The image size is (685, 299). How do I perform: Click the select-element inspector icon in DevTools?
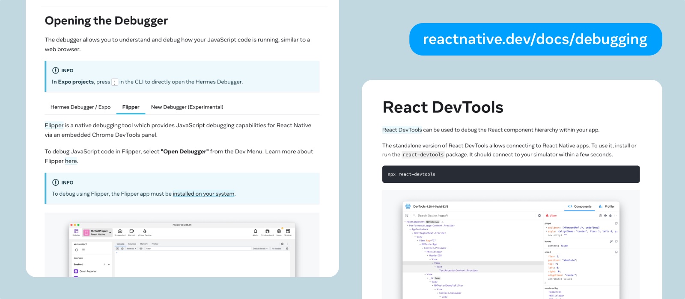407,216
